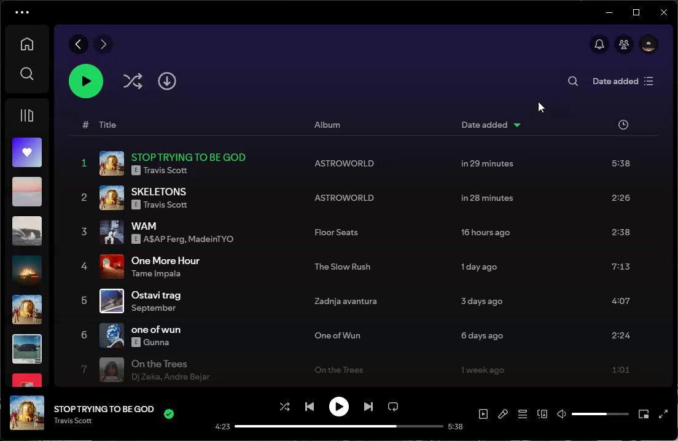The height and width of the screenshot is (441, 678).
Task: Toggle repeat mode
Action: coord(393,407)
